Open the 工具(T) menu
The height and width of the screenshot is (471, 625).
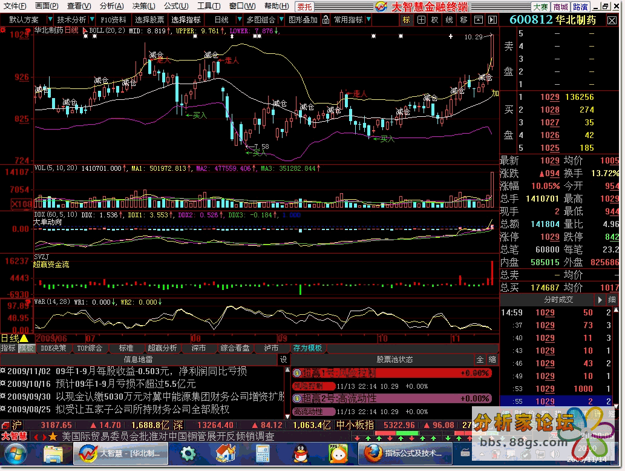click(x=209, y=6)
